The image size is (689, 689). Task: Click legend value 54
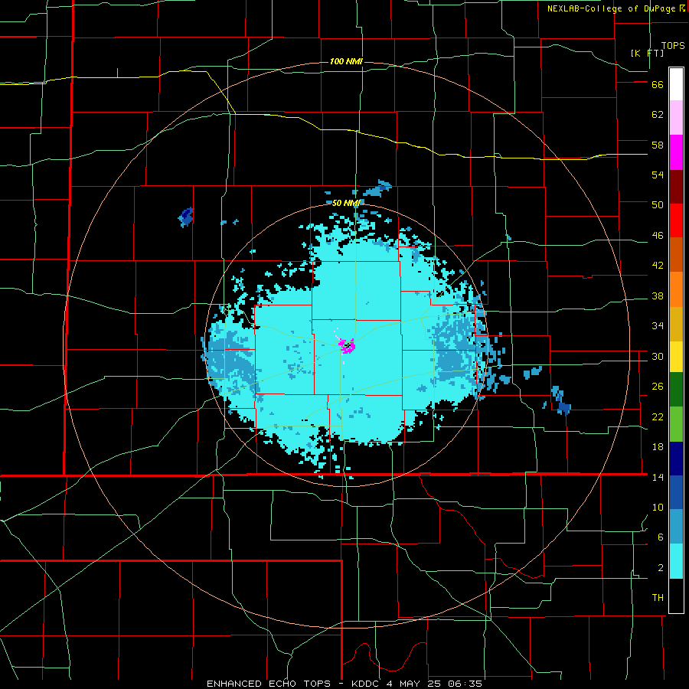tap(658, 175)
